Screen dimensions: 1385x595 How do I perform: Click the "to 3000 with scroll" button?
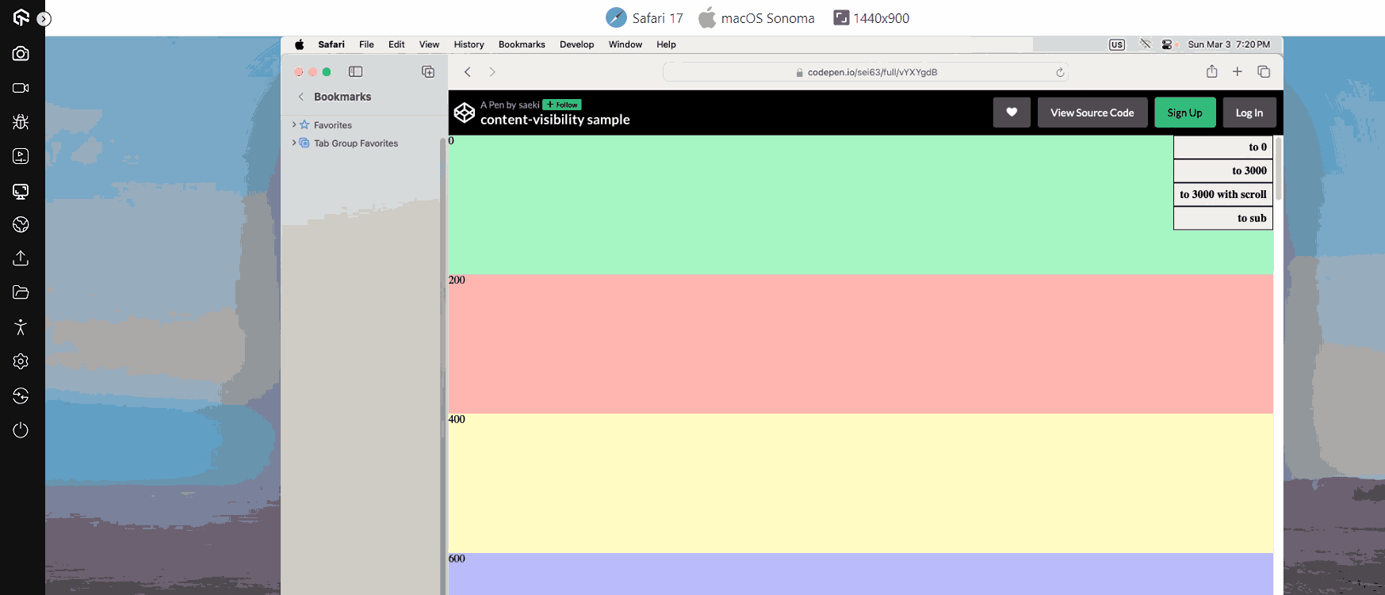click(x=1222, y=195)
